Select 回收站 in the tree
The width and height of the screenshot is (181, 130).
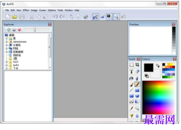(17, 55)
